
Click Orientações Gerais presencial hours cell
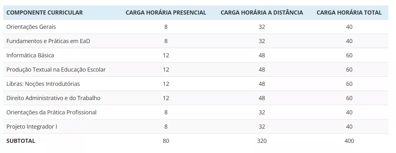pyautogui.click(x=166, y=27)
